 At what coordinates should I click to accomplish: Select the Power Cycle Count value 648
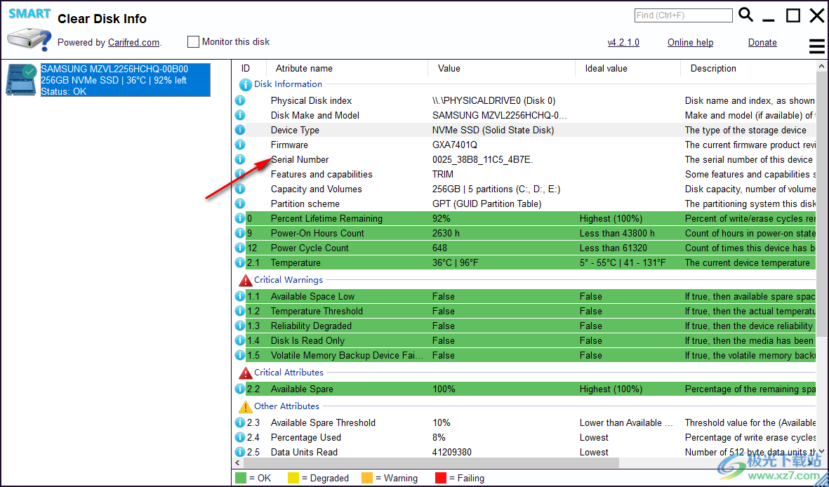pos(439,248)
